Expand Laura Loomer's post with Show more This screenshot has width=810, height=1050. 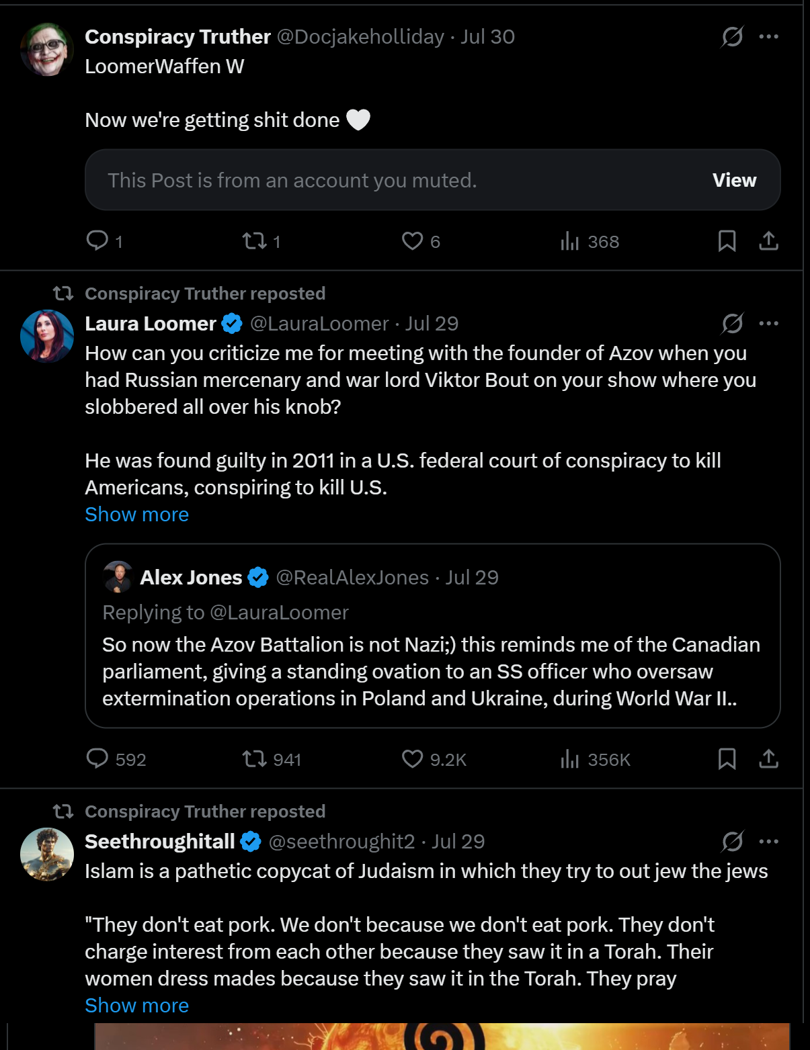(x=136, y=514)
